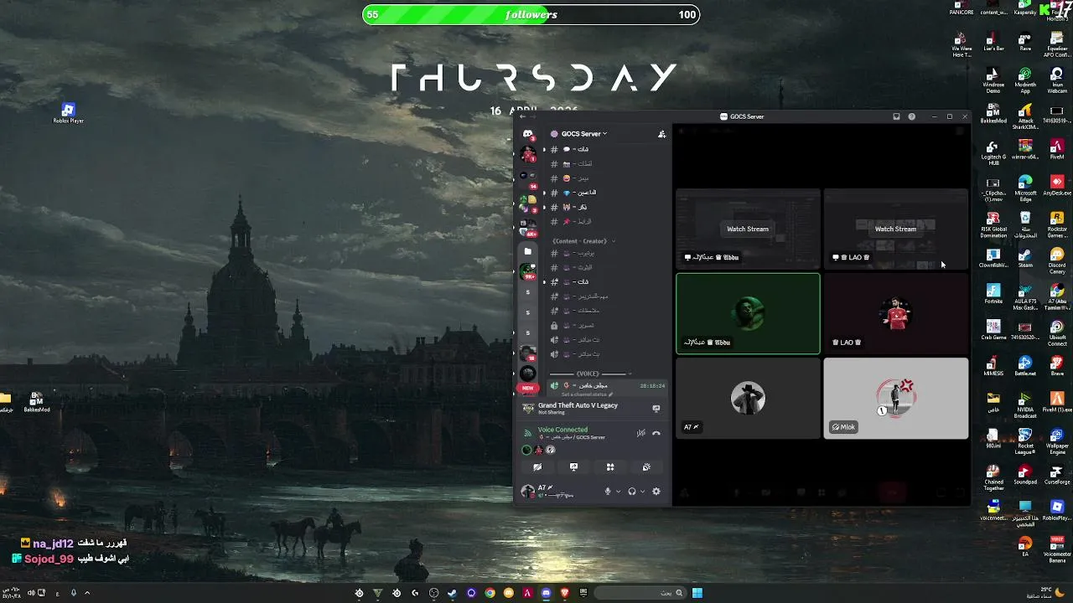Toggle screen sharing in the voice panel
1073x603 pixels.
pyautogui.click(x=573, y=467)
